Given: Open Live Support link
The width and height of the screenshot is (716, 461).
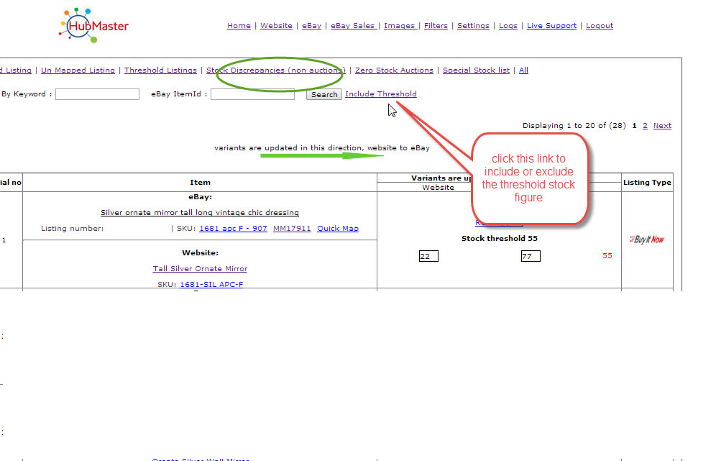Looking at the screenshot, I should coord(551,26).
